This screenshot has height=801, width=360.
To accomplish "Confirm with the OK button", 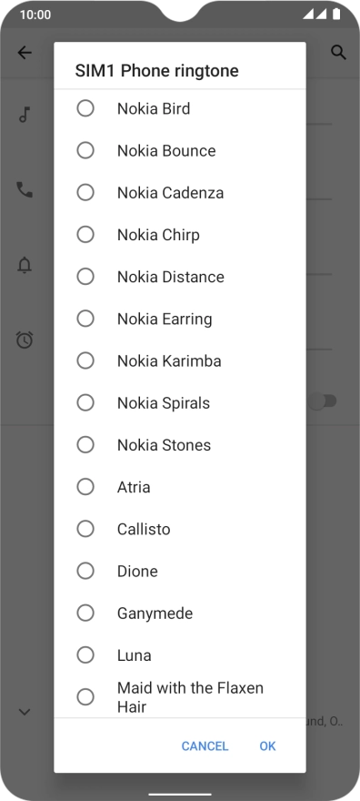I will (267, 746).
